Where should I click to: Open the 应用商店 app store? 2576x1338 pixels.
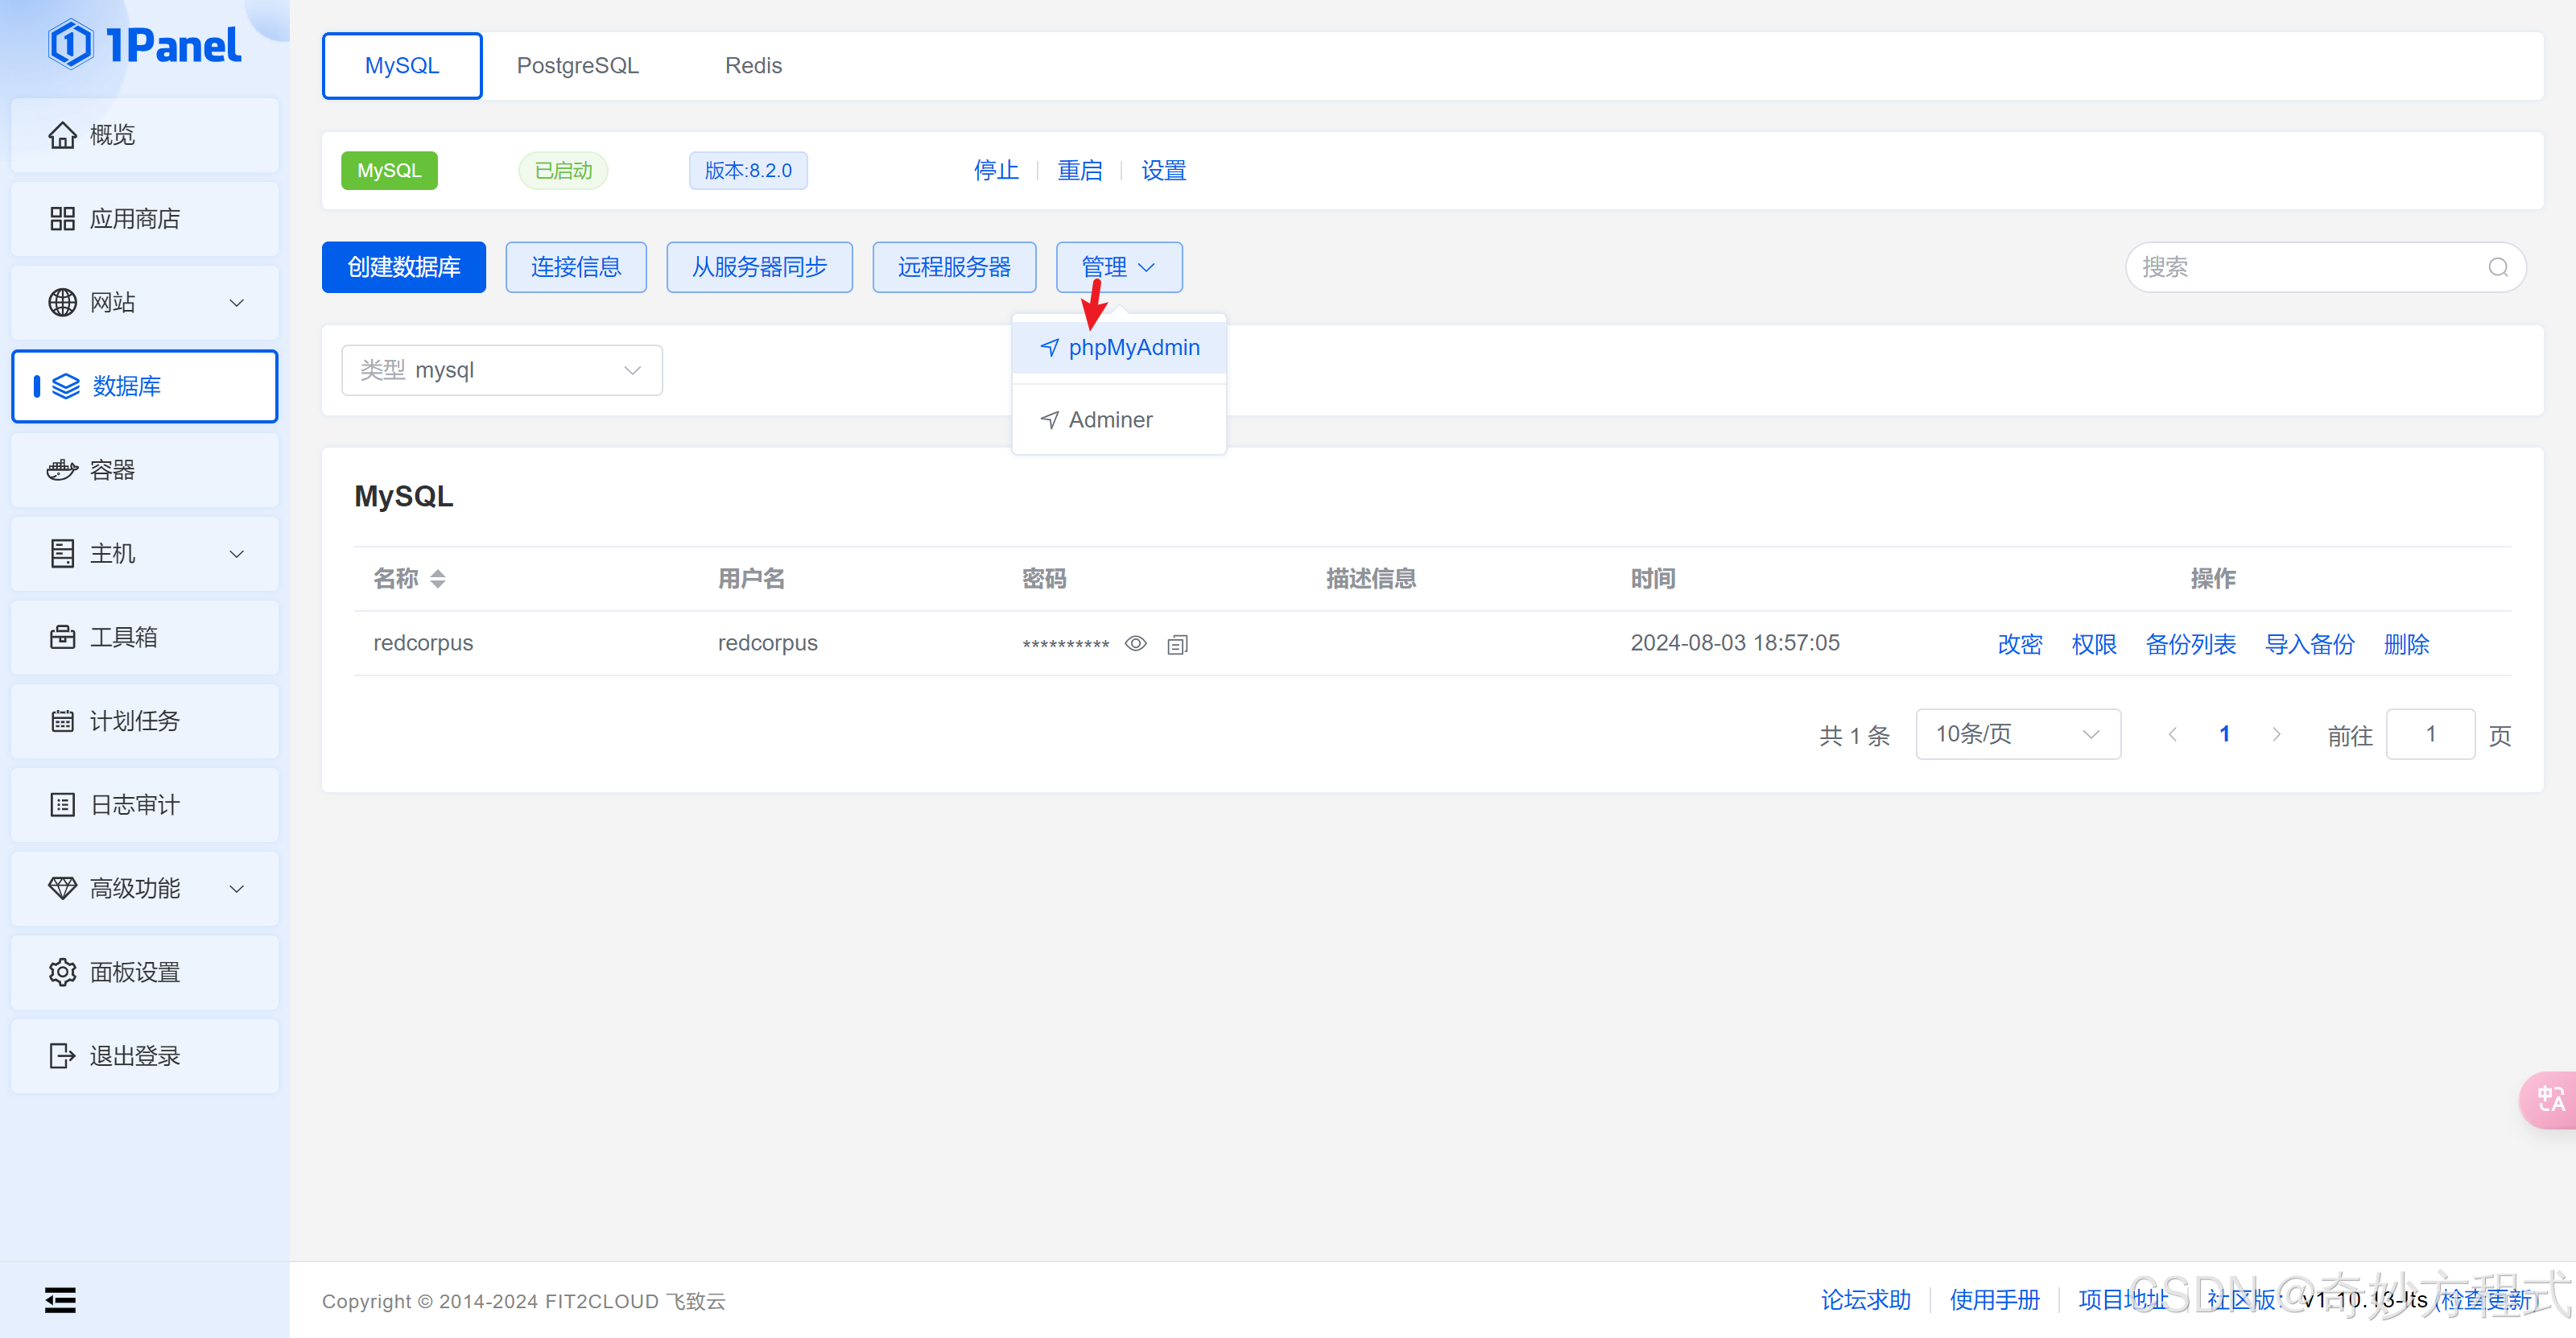coord(145,219)
